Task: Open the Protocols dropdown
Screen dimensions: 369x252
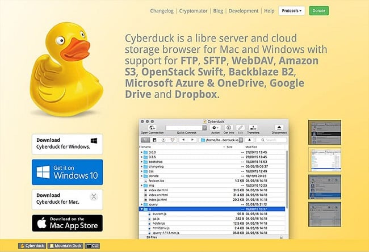Action: coord(292,11)
